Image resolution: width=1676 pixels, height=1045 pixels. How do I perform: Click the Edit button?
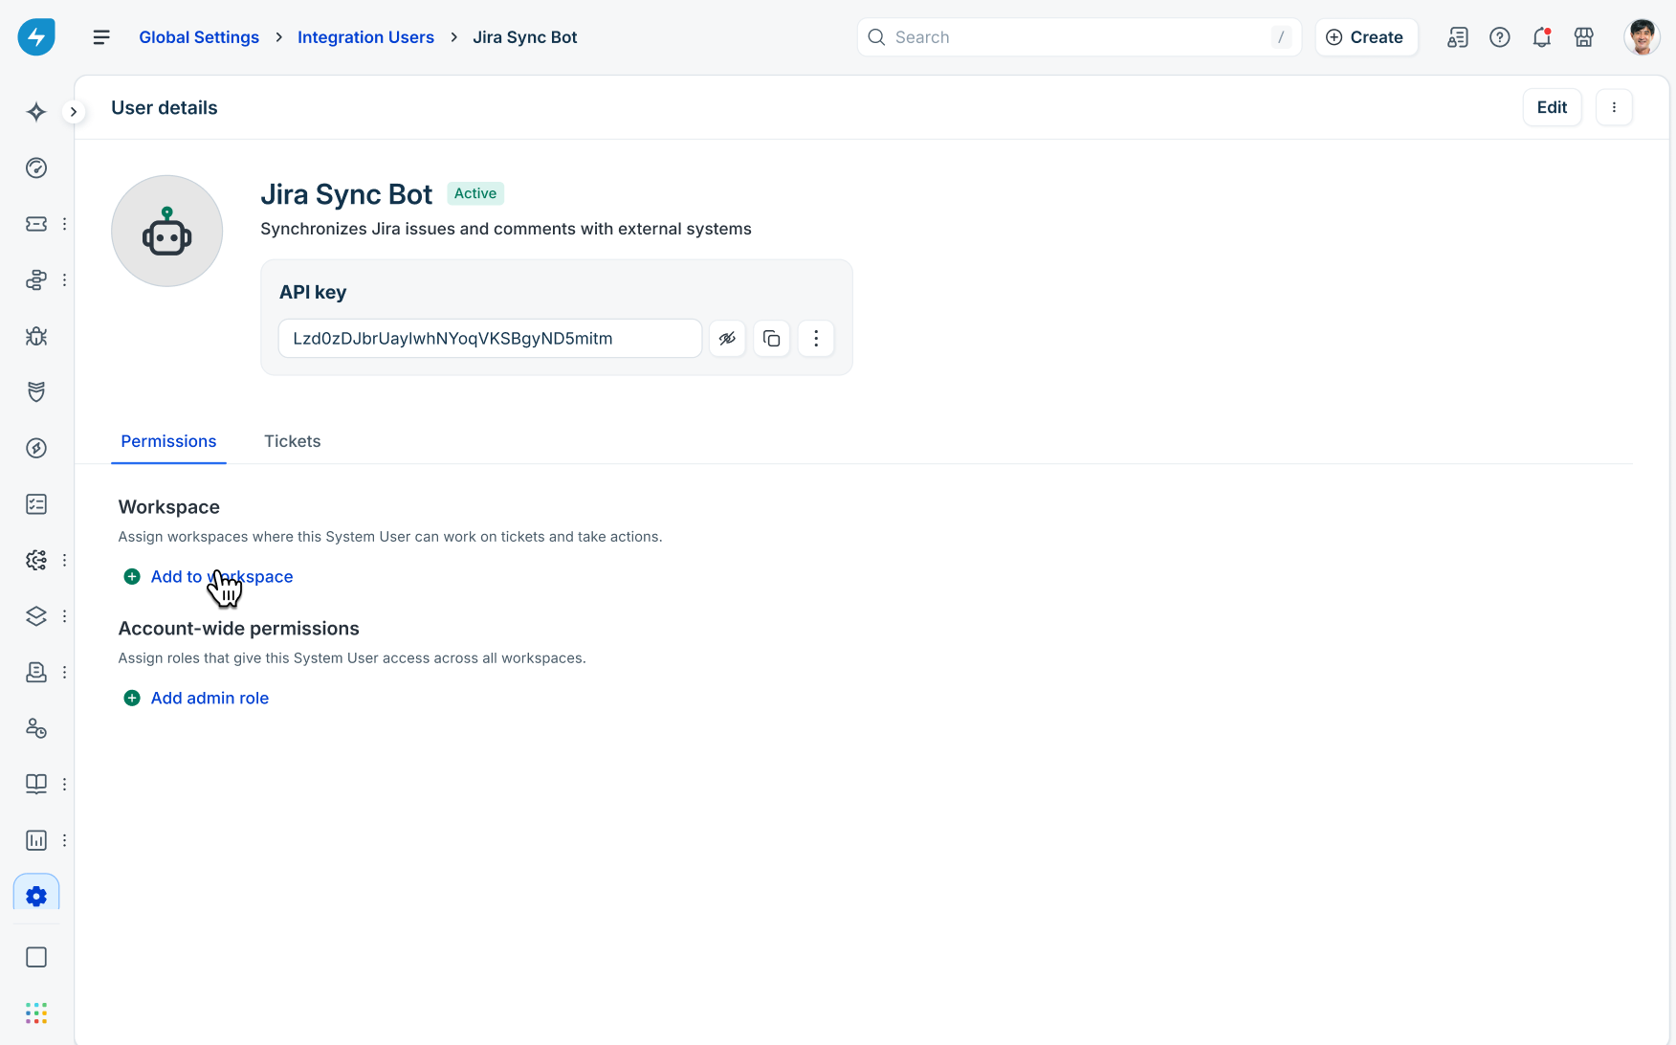[1552, 107]
